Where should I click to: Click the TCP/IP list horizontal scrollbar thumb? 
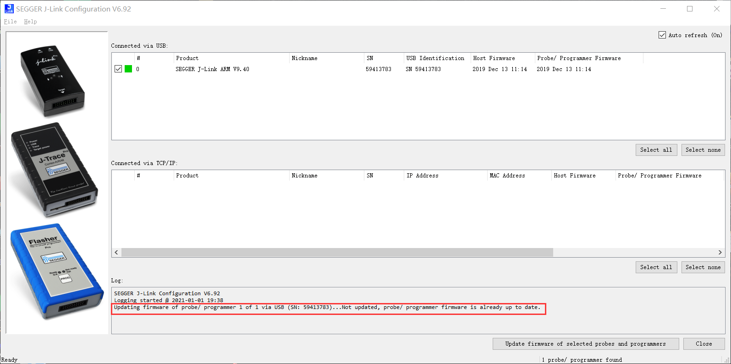[337, 253]
